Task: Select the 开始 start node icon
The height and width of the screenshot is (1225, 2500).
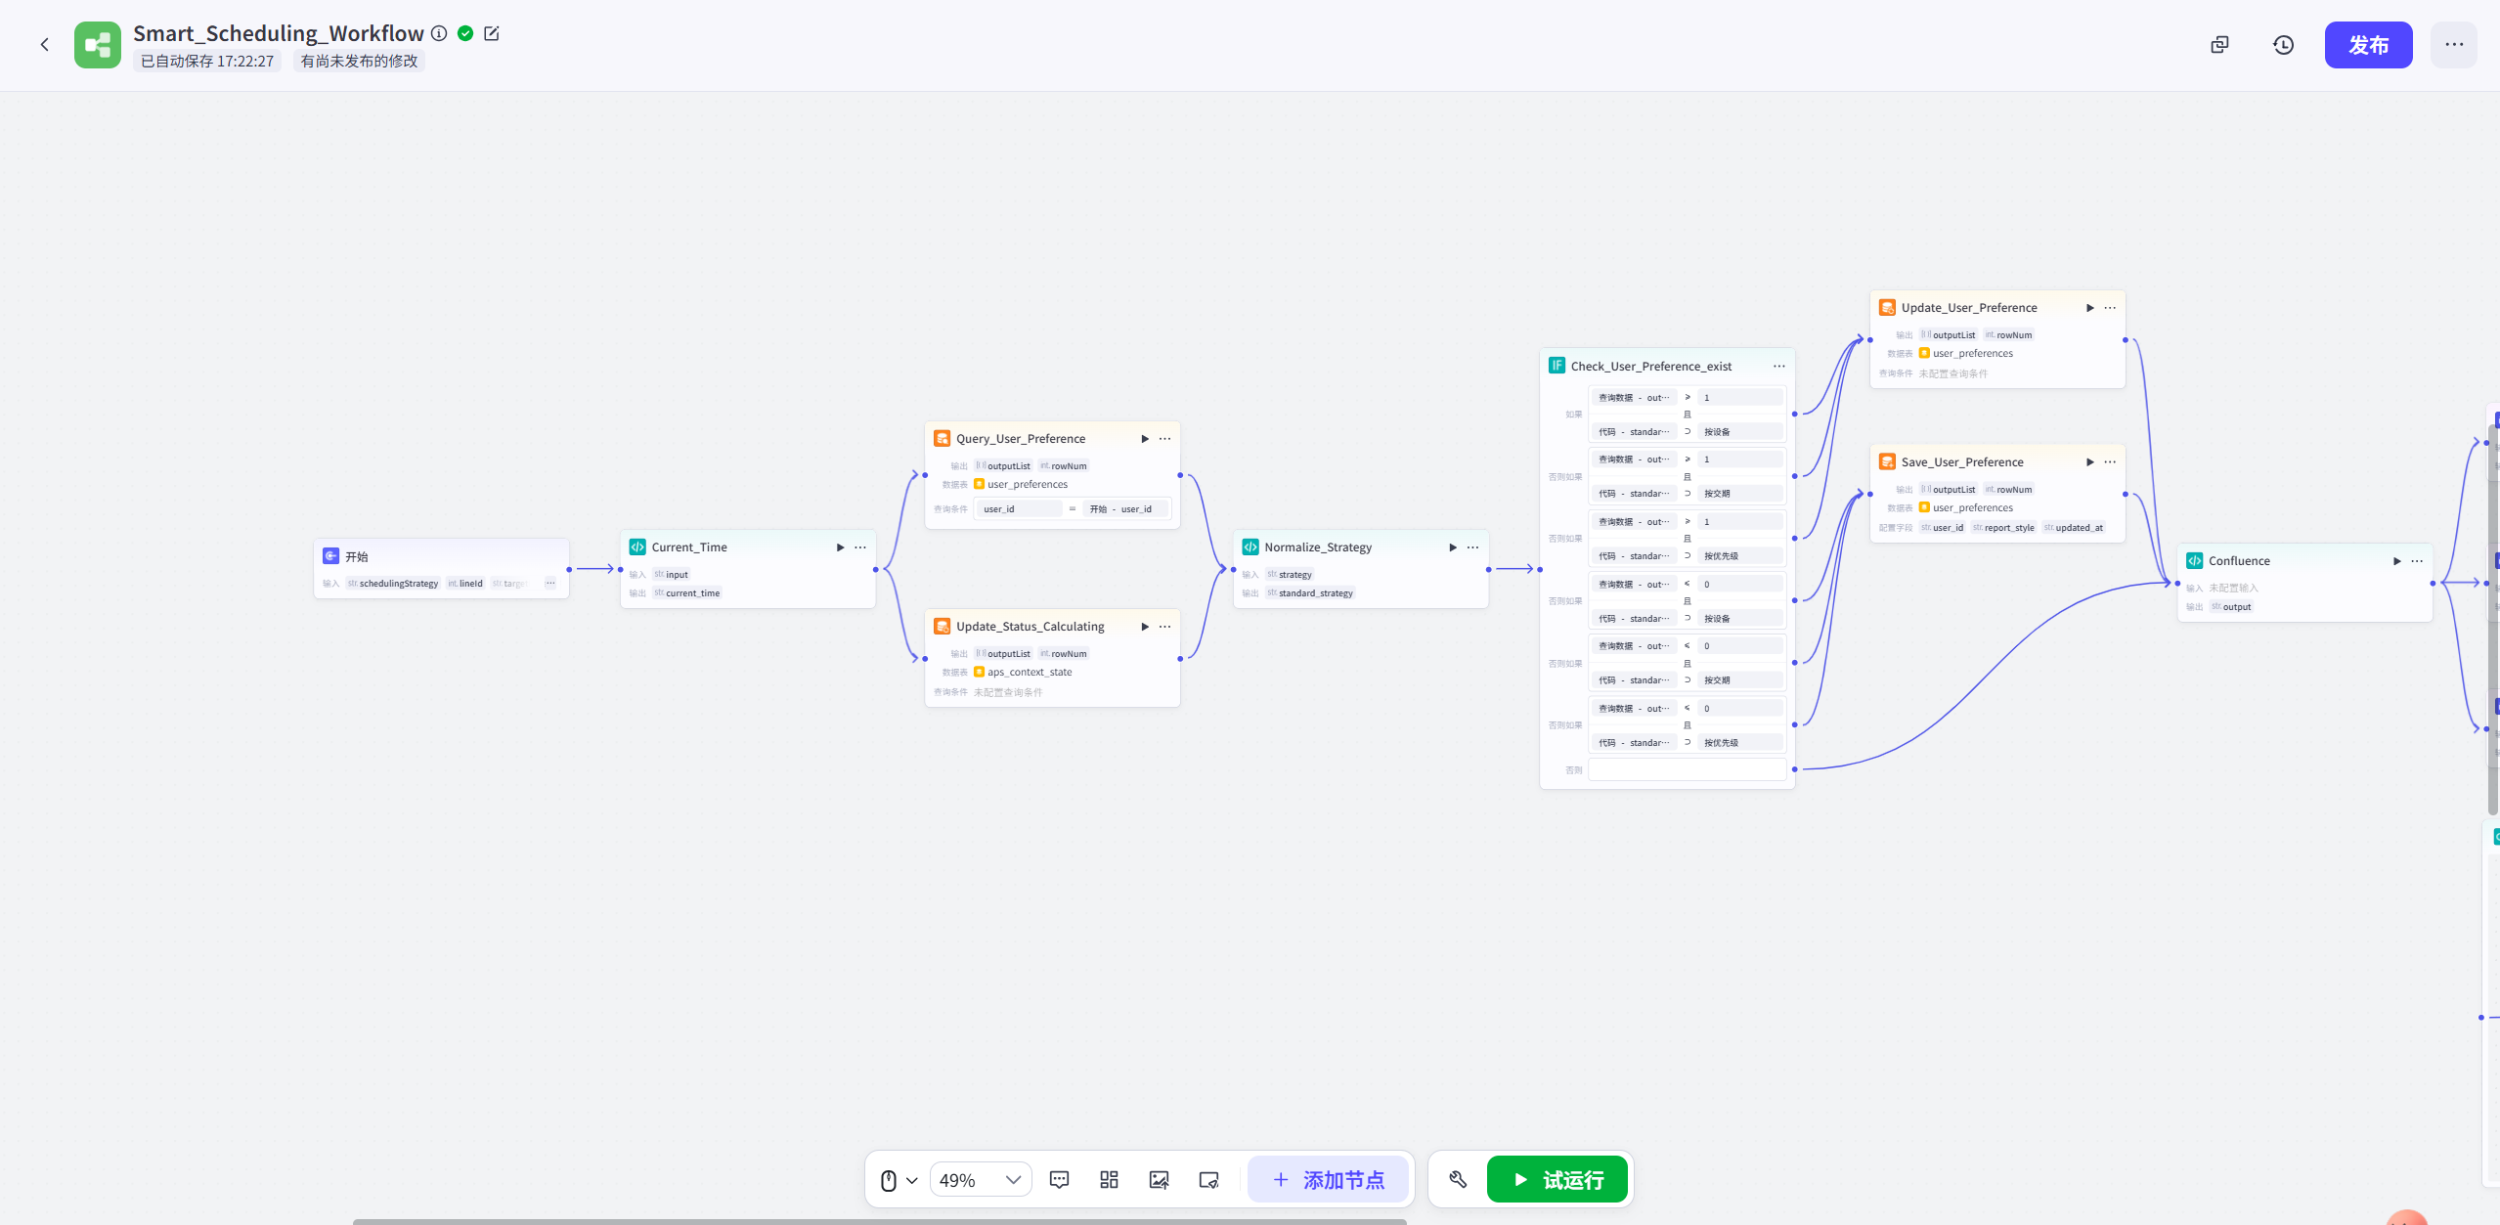Action: click(x=331, y=556)
